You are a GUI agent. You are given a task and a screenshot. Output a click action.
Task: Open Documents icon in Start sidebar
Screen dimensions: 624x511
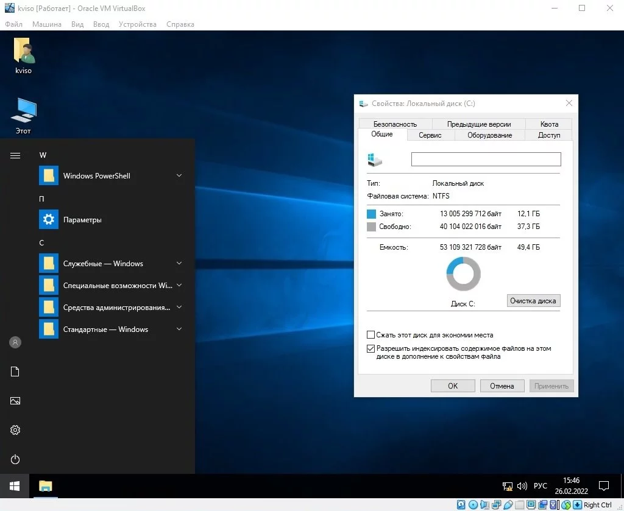click(15, 372)
